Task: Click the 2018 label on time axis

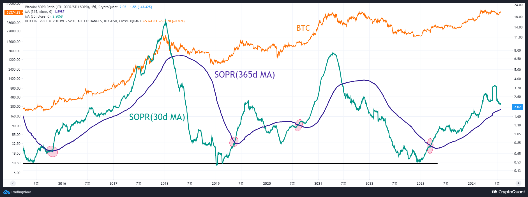Action: click(x=165, y=183)
